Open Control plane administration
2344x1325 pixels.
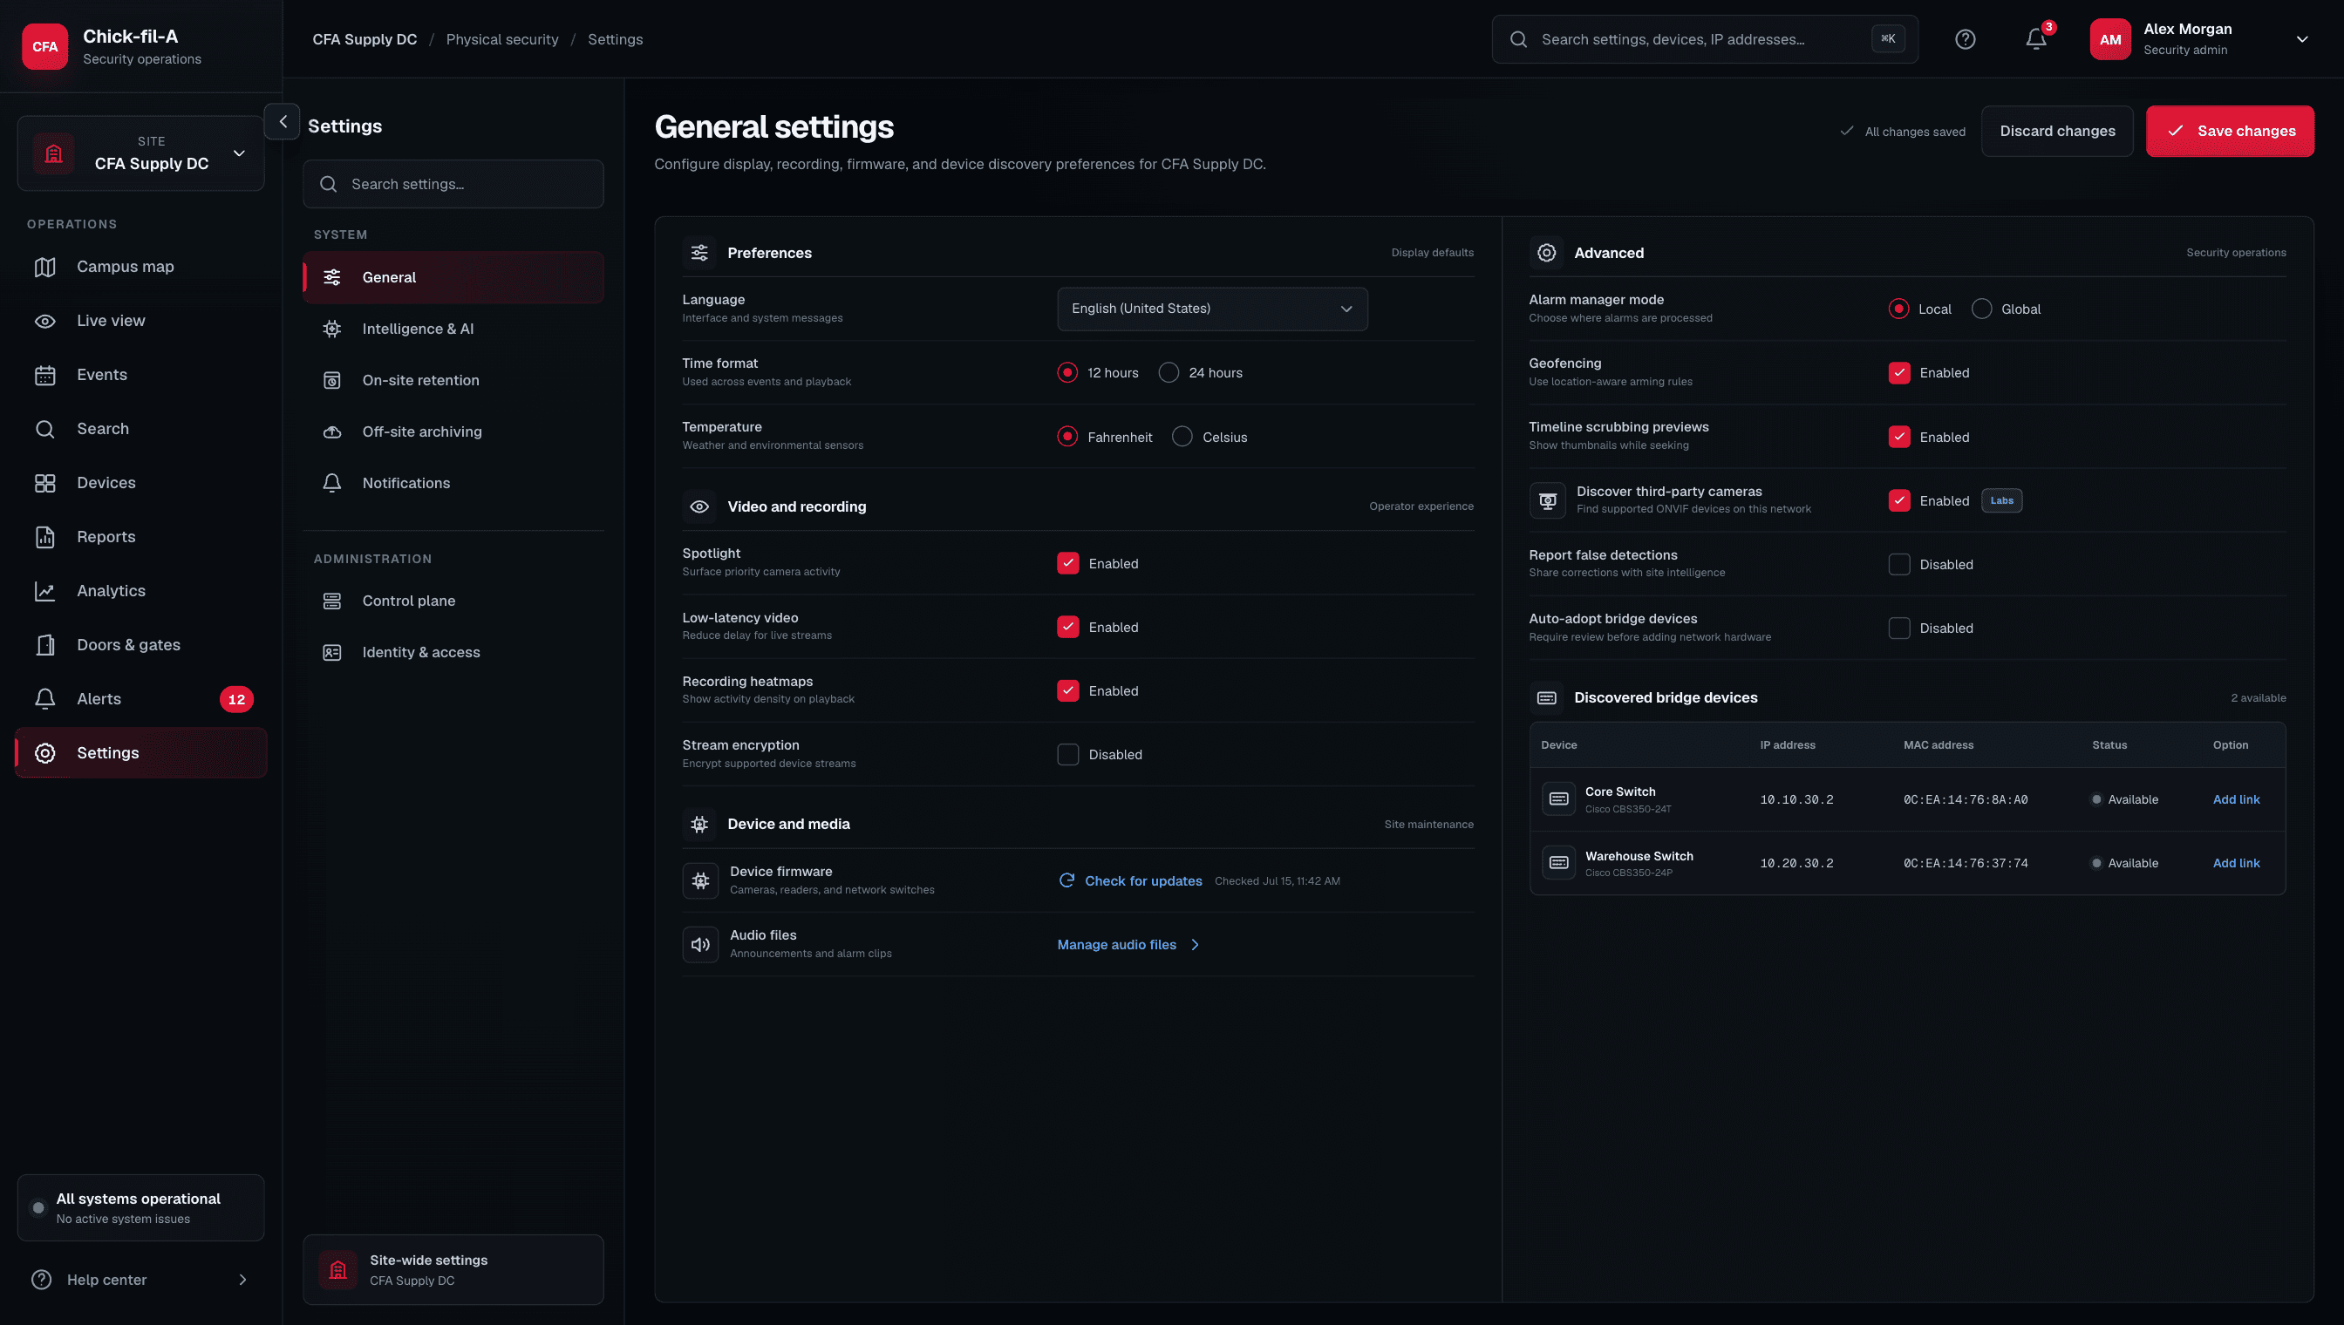point(453,601)
